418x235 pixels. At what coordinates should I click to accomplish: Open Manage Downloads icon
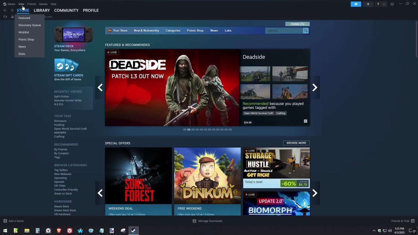coord(194,221)
